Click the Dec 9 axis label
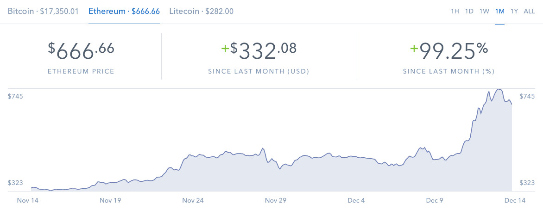The width and height of the screenshot is (543, 210). pyautogui.click(x=435, y=201)
